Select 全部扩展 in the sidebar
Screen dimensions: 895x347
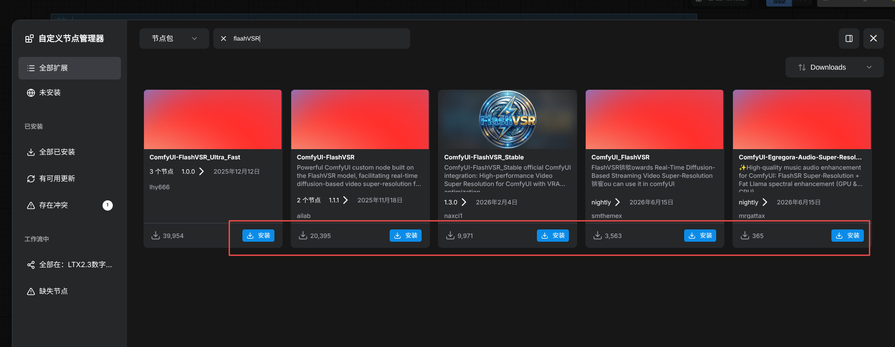[x=70, y=68]
